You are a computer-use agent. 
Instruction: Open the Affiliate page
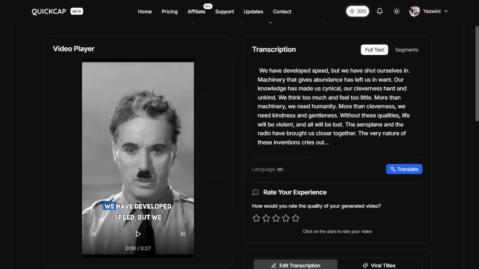point(196,12)
